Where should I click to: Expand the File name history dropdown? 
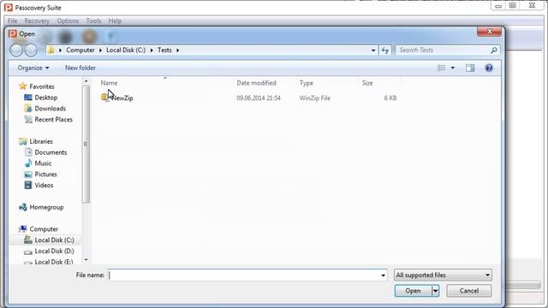pos(383,275)
